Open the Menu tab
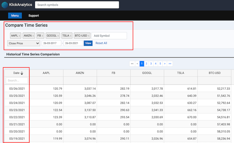This screenshot has width=234, height=143. click(x=15, y=15)
